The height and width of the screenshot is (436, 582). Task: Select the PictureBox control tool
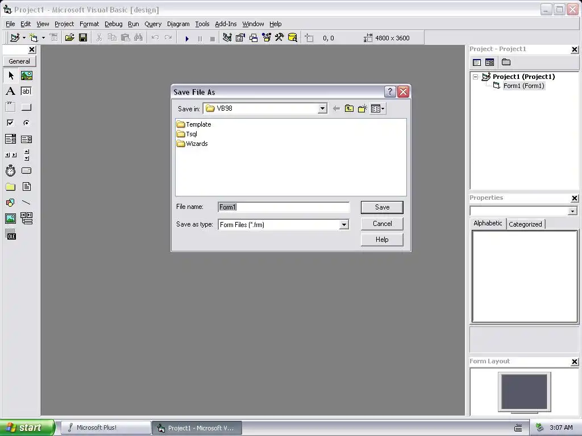[x=26, y=76]
